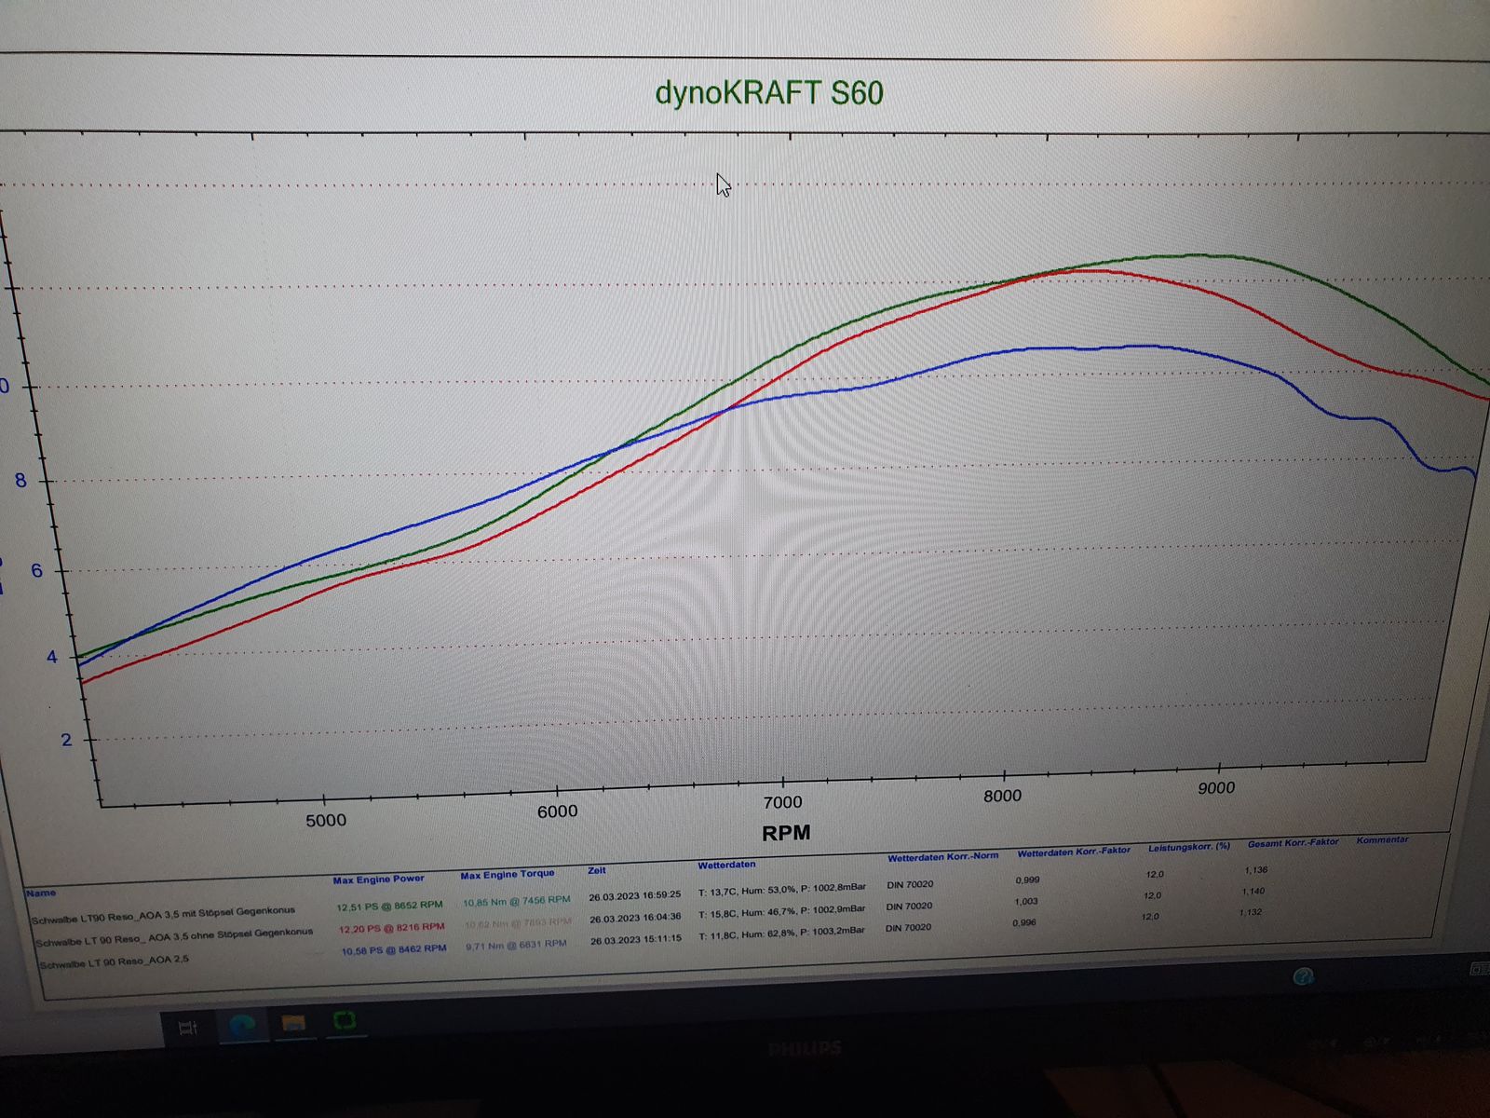The image size is (1490, 1118).
Task: Click the blue help icon in tray
Action: (1303, 975)
